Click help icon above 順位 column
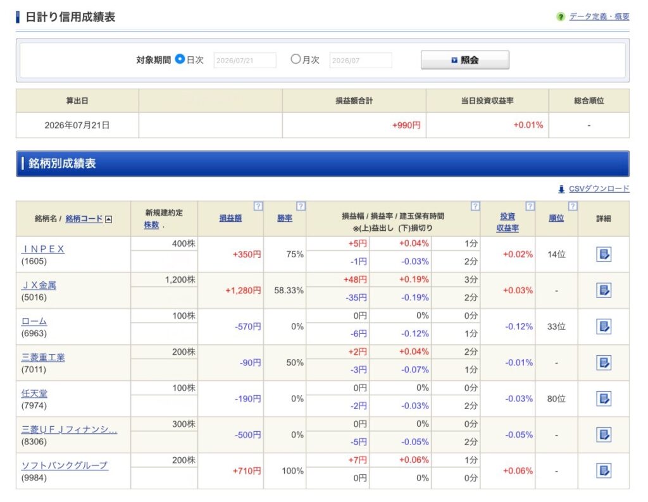 (573, 206)
